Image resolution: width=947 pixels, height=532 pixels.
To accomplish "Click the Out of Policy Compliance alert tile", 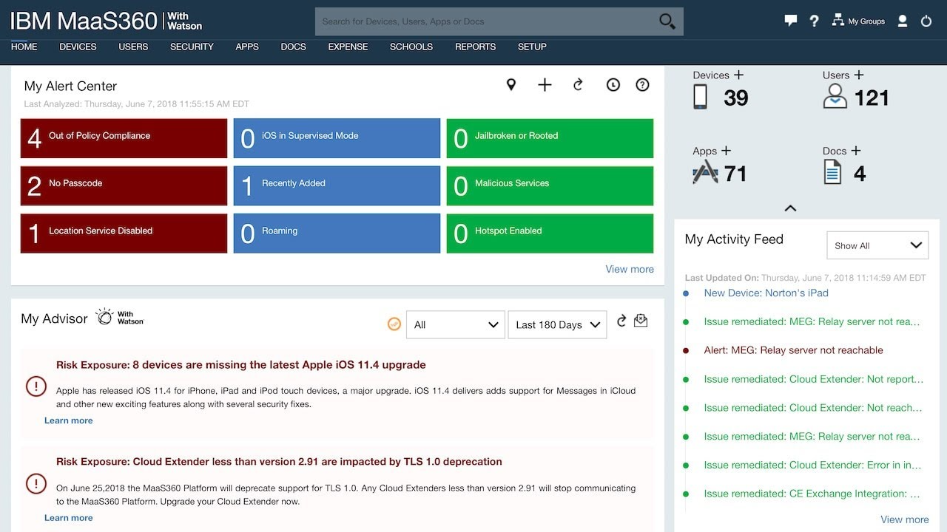I will pyautogui.click(x=123, y=138).
